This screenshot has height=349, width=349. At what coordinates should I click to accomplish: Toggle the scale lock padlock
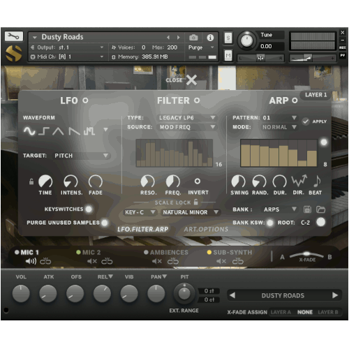pyautogui.click(x=196, y=202)
